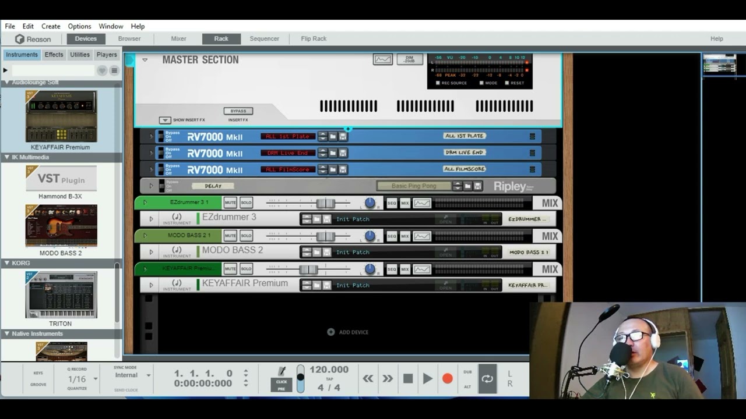Switch to the Players tab
This screenshot has height=419, width=746.
coord(107,55)
